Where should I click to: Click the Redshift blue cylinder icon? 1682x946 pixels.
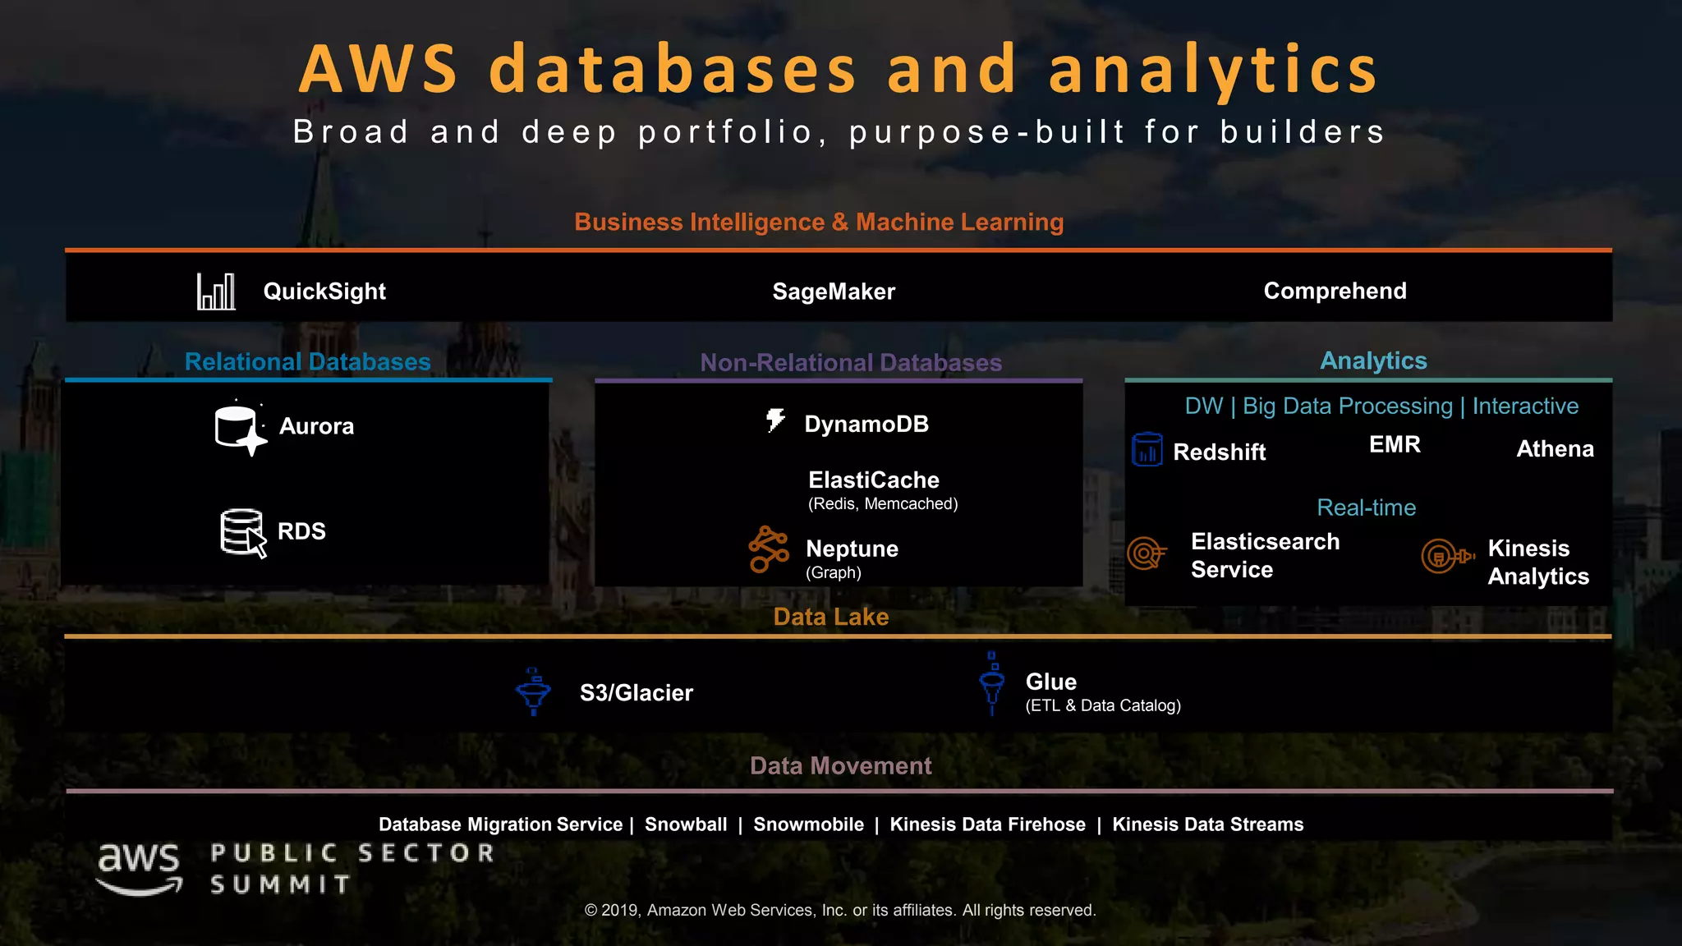(x=1147, y=449)
